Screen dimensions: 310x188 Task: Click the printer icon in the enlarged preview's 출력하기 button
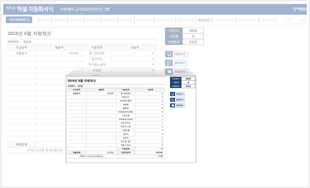click(x=172, y=100)
